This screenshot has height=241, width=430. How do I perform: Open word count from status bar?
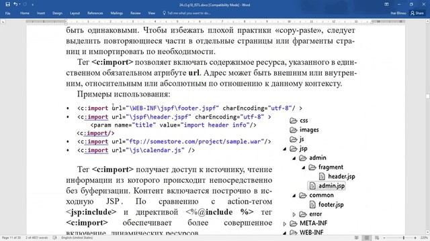[x=37, y=238]
